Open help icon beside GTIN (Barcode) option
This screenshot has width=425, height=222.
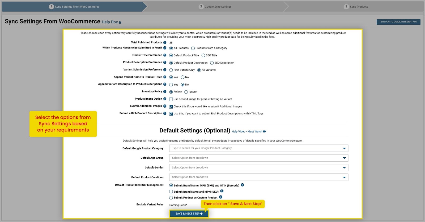click(x=242, y=185)
